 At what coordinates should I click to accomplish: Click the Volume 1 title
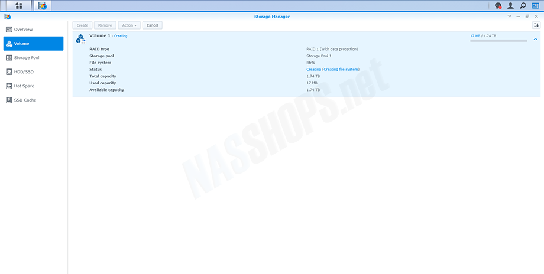coord(100,35)
